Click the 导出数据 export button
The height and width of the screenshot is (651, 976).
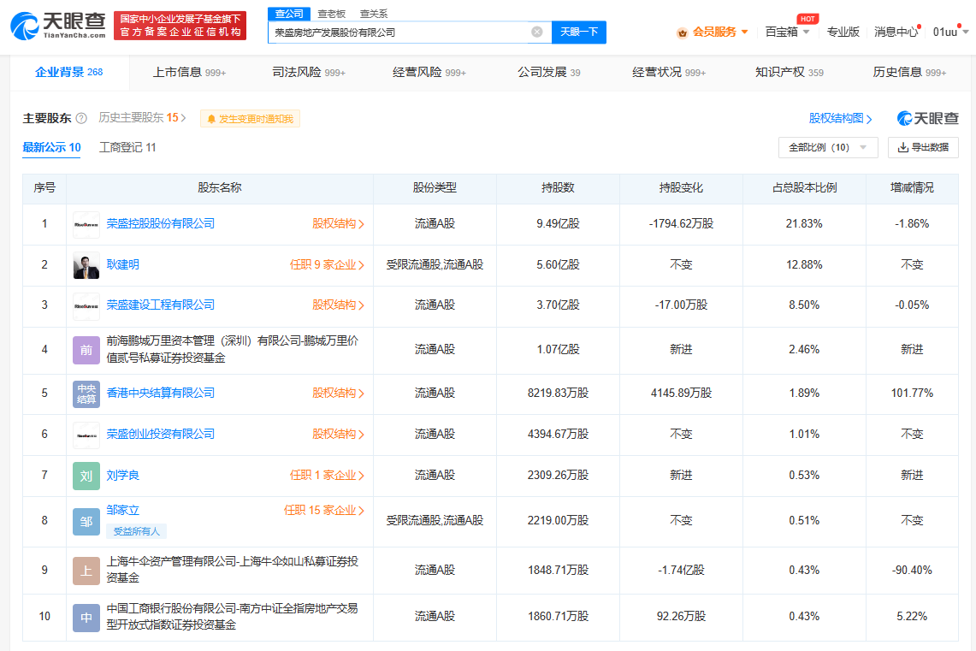[923, 147]
